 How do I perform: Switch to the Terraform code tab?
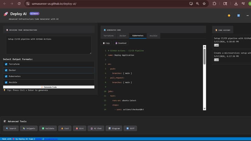[x=109, y=36]
